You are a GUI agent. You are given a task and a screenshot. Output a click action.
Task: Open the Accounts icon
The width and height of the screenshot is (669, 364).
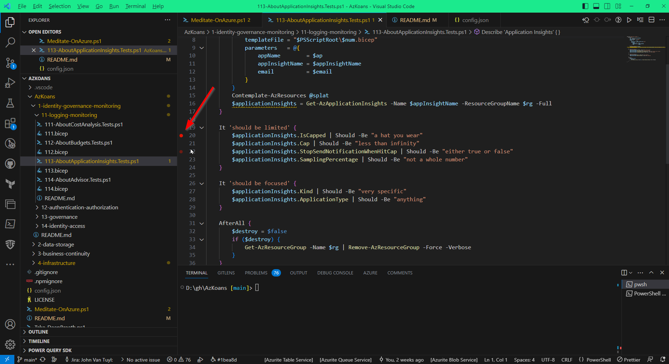[10, 324]
